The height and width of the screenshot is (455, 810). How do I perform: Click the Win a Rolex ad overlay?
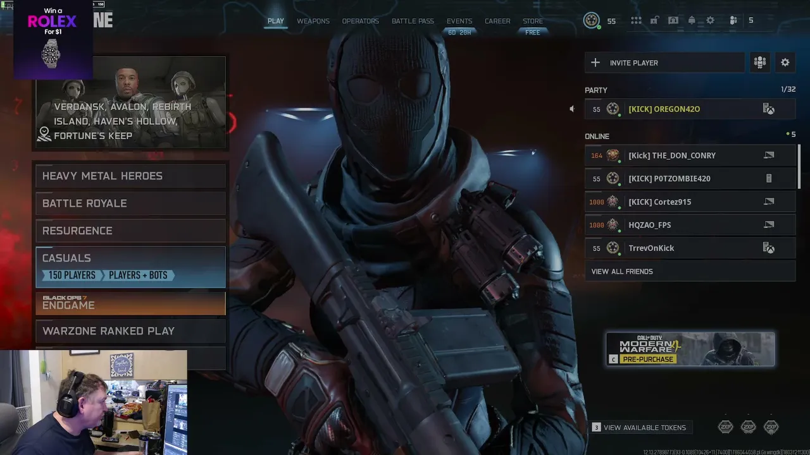[x=53, y=39]
